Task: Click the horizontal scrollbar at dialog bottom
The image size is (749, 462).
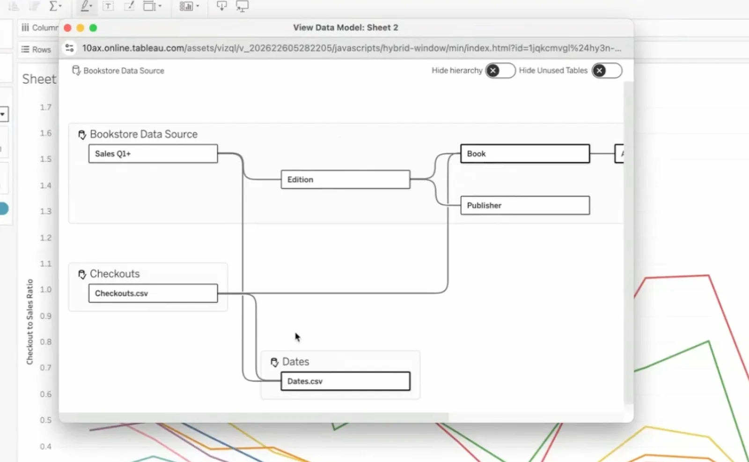Action: (x=254, y=417)
